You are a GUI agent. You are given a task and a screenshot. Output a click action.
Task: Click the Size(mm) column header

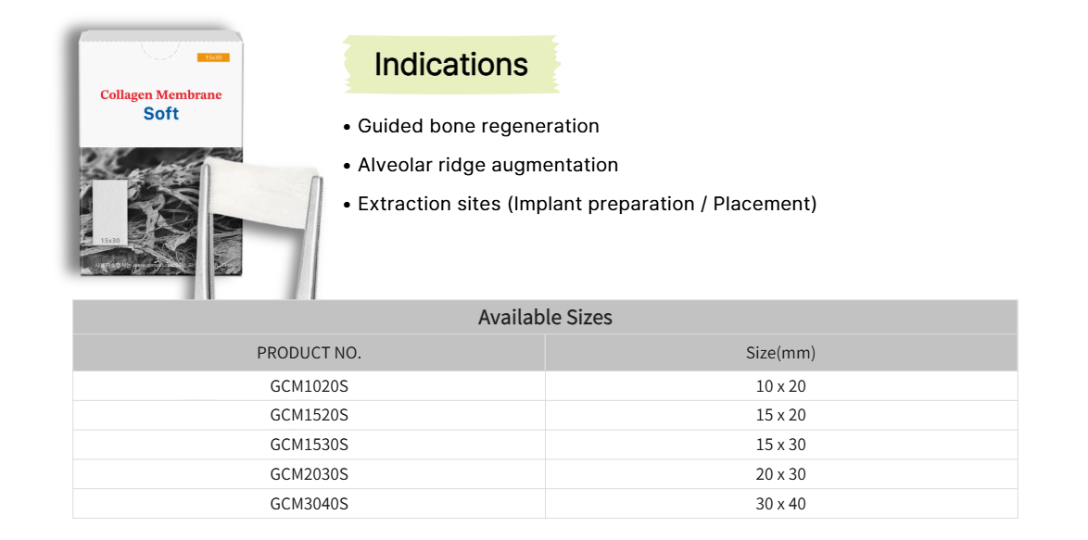pos(780,353)
